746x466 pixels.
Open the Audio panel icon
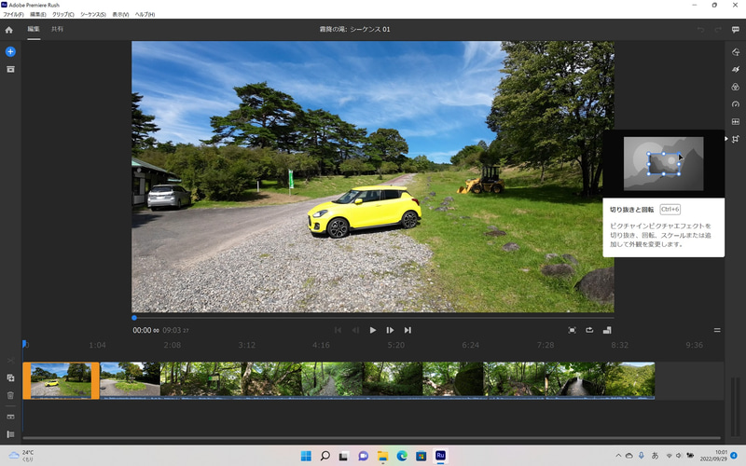[x=736, y=122]
